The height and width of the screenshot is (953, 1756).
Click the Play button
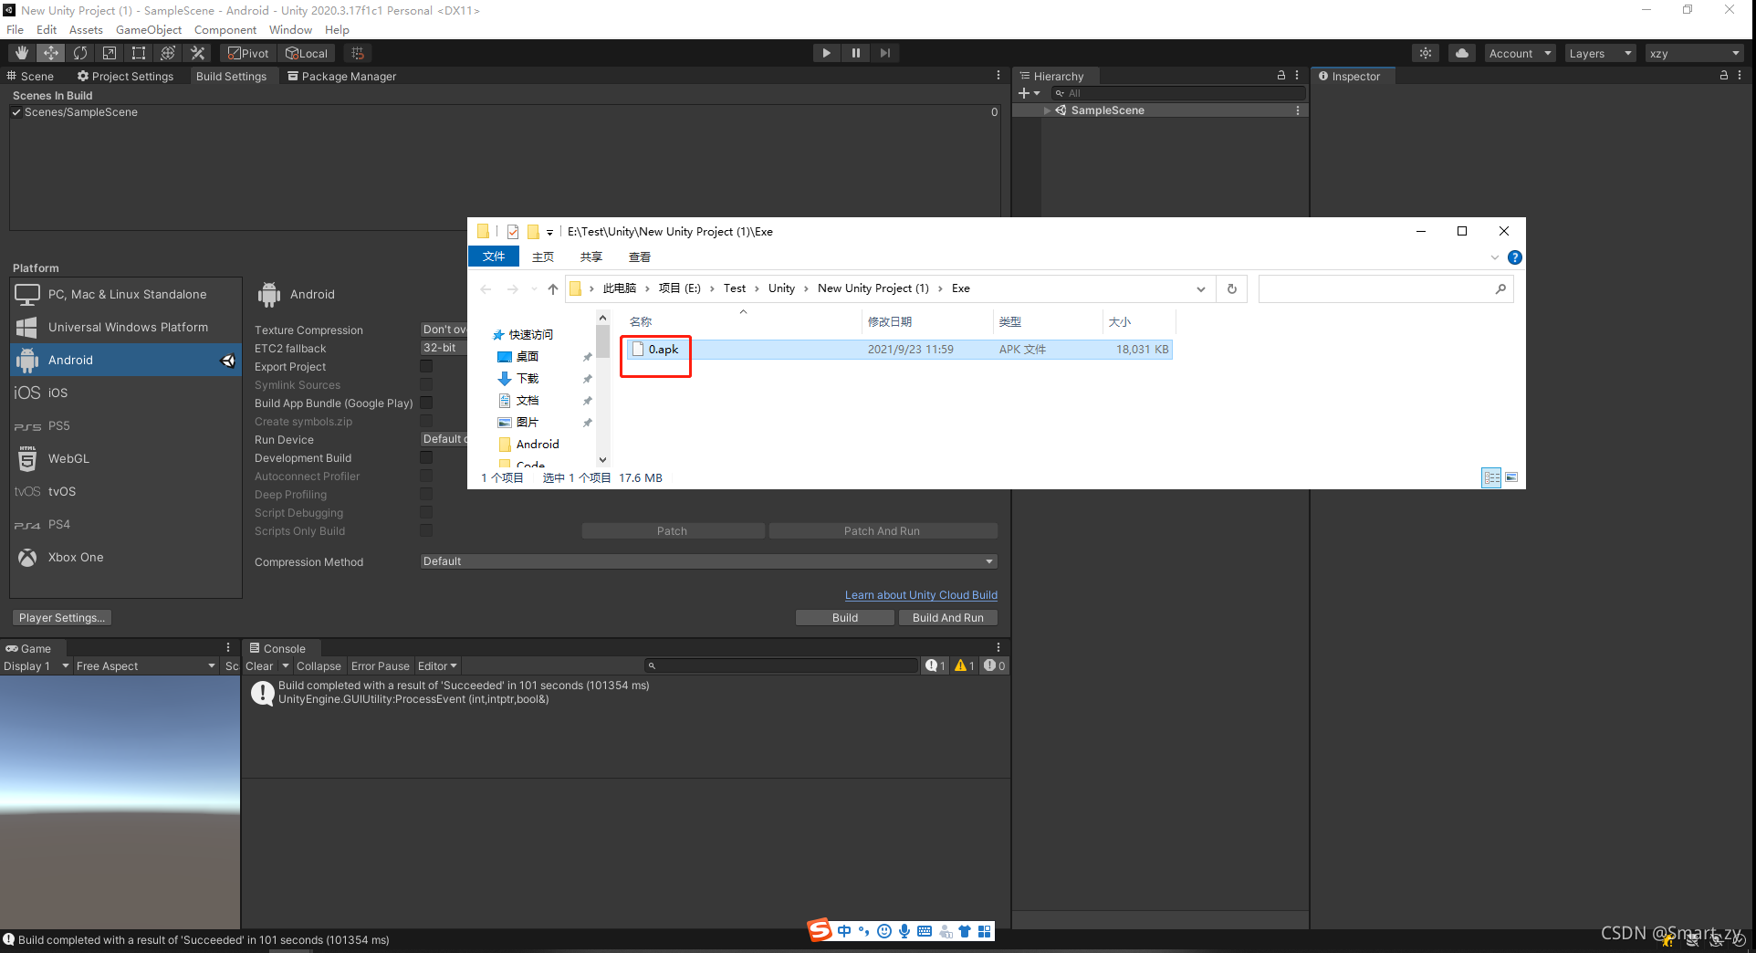(826, 53)
